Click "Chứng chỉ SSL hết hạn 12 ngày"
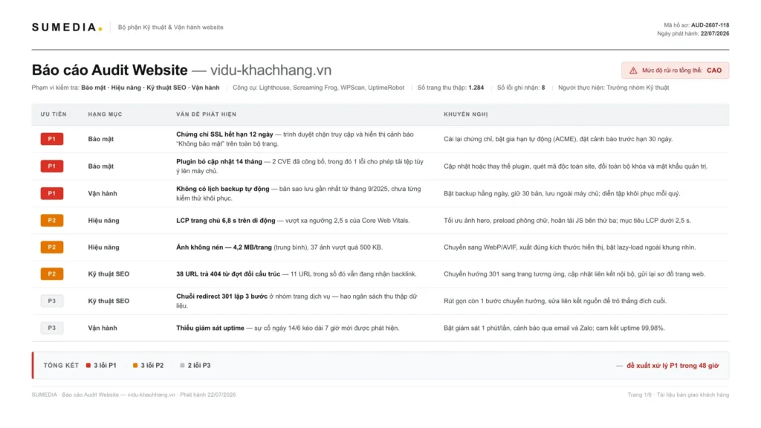 click(224, 134)
